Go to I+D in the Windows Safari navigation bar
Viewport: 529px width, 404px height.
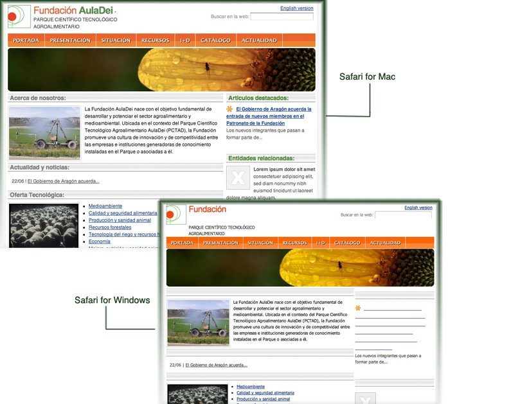tap(321, 243)
